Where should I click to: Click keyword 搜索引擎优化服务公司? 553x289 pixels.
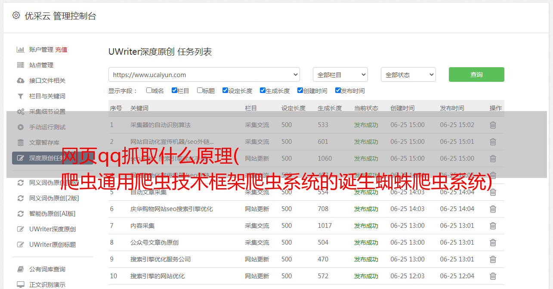[x=161, y=259]
